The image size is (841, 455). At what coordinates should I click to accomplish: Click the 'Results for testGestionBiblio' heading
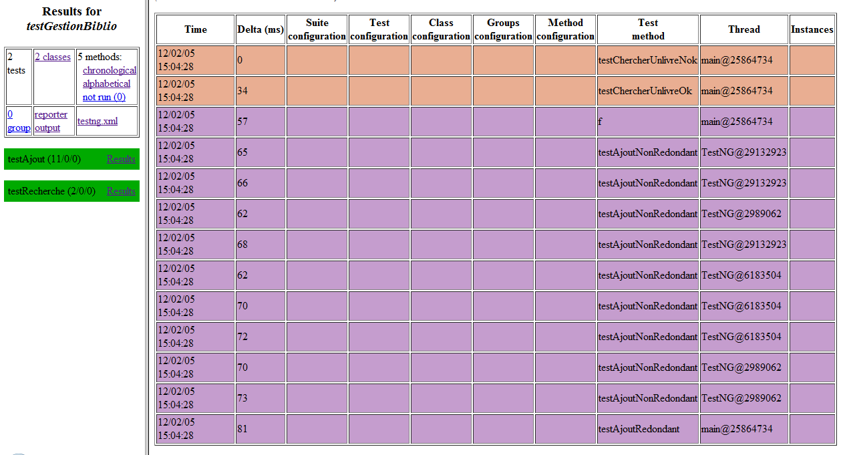(71, 19)
